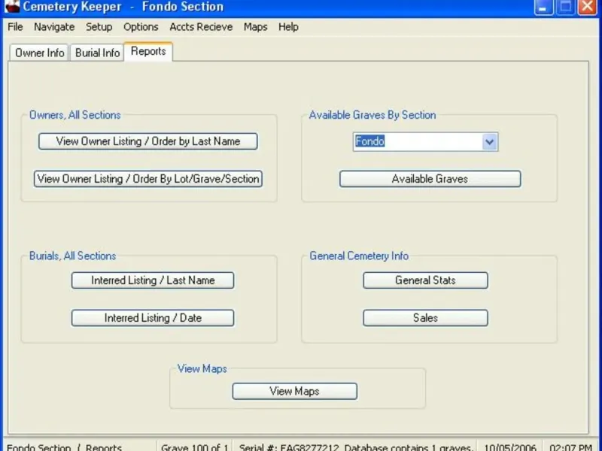This screenshot has width=602, height=451.
Task: Click the Available Graves button
Action: coord(430,179)
